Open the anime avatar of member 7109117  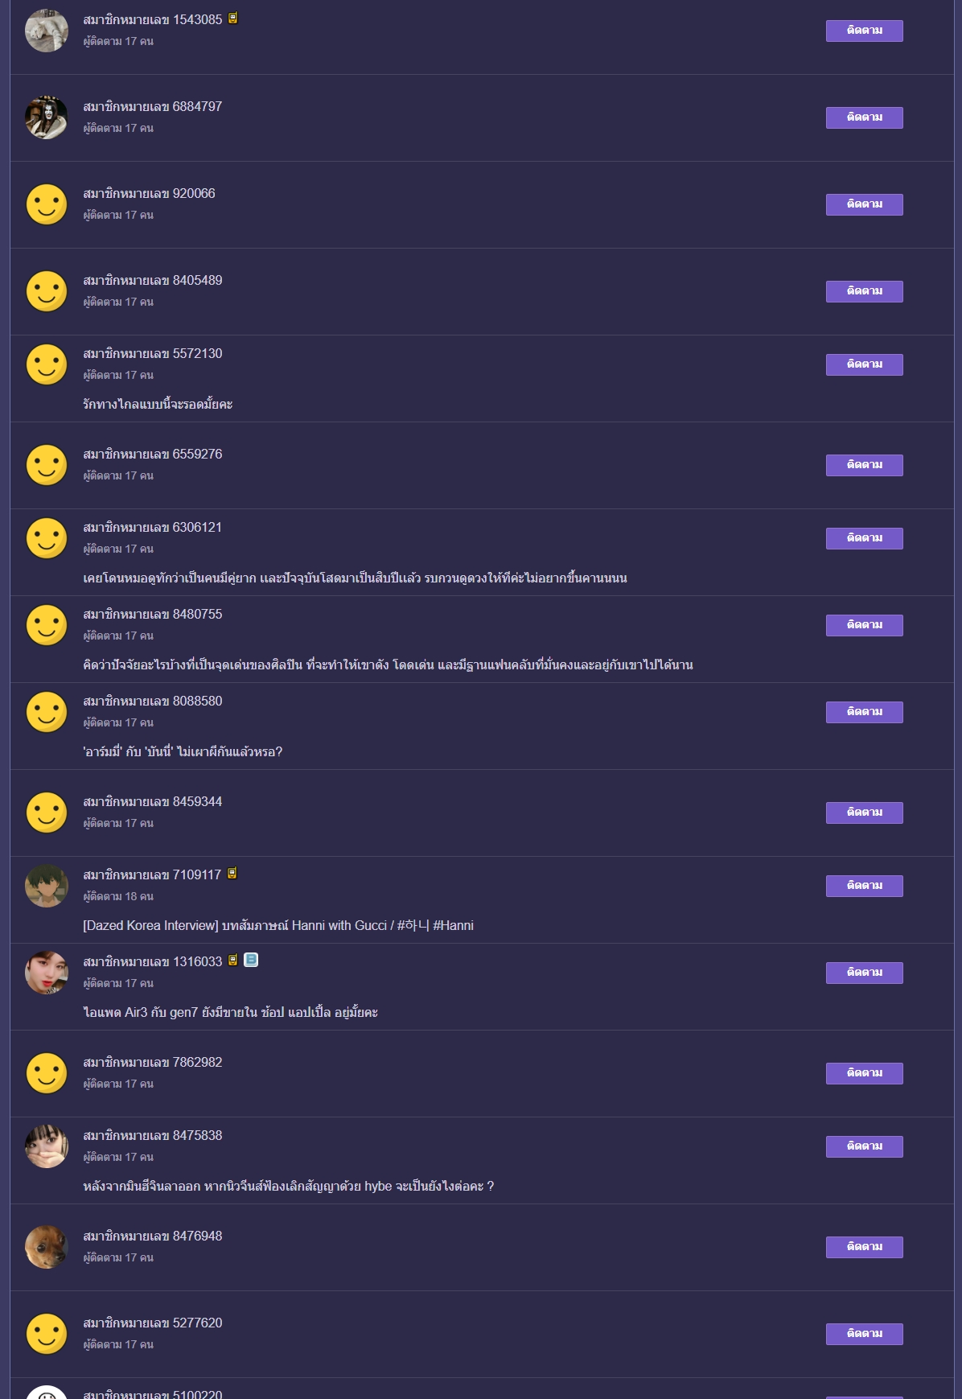point(47,886)
